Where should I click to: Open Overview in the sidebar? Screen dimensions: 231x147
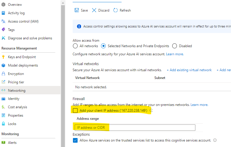pos(15,5)
